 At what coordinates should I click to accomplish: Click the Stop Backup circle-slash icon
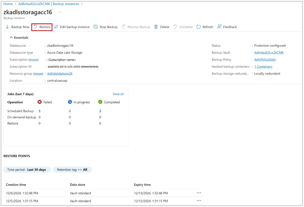[96, 27]
